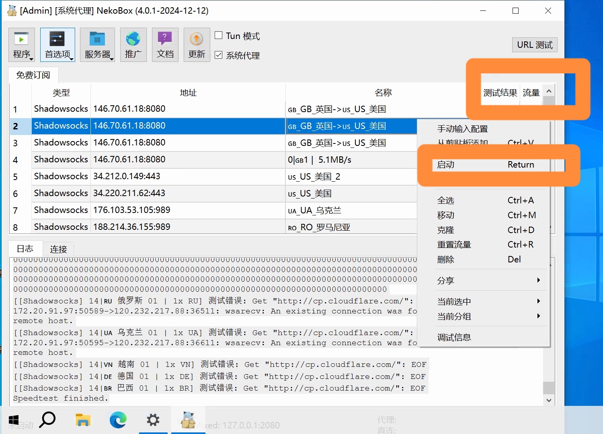The height and width of the screenshot is (434, 603).
Task: Click the server list scroll-up arrow
Action: coord(549,91)
